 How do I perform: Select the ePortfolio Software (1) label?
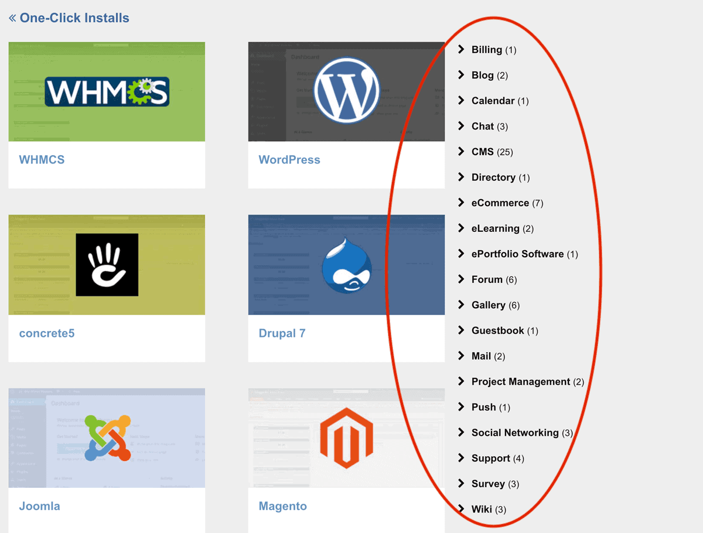coord(525,254)
